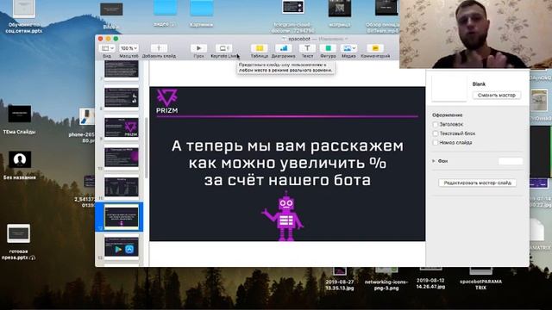Click the PRIZM logo on the slide
Image resolution: width=552 pixels, height=310 pixels.
tap(166, 102)
